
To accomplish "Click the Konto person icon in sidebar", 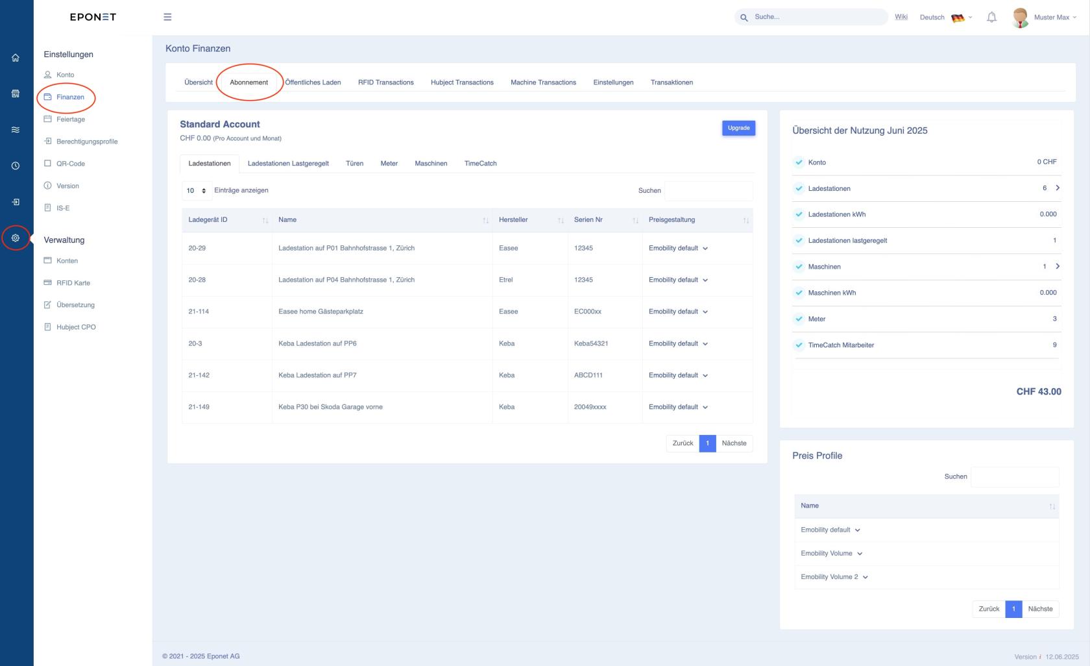I will [x=47, y=75].
